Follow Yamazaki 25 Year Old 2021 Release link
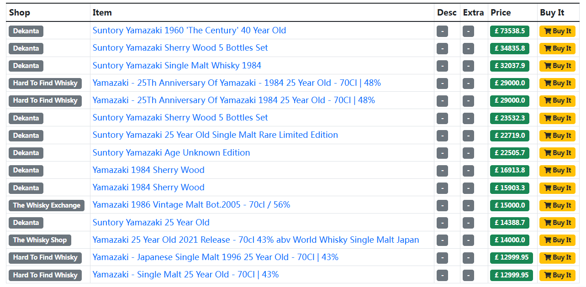 tap(256, 240)
